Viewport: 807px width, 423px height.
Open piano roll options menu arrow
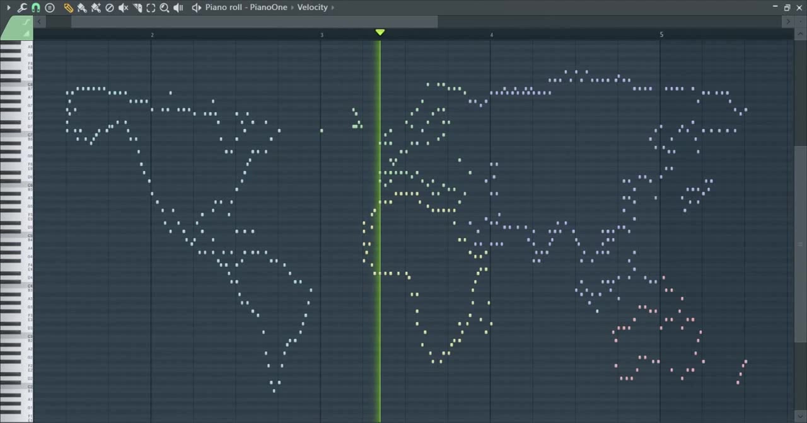[8, 8]
